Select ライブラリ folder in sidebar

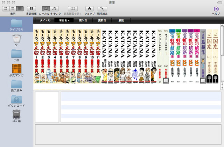16,25
